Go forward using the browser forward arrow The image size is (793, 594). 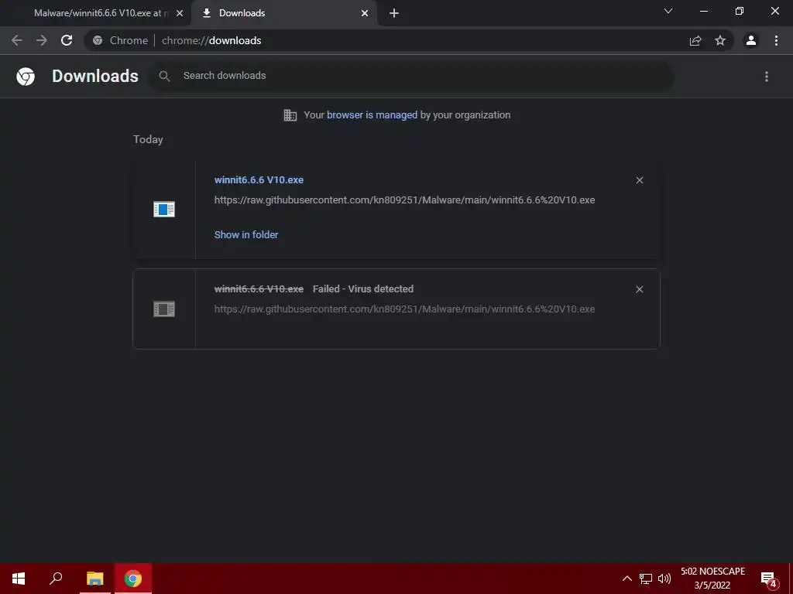(42, 40)
